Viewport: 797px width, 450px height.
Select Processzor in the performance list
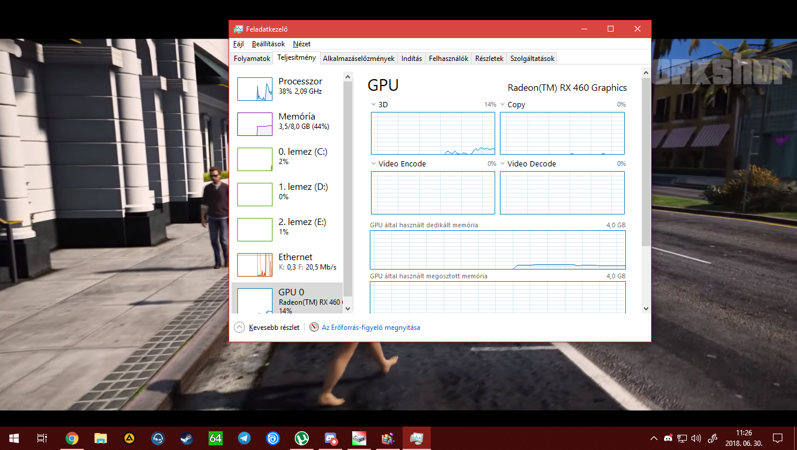coord(287,88)
